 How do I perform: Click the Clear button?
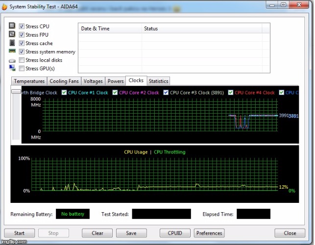tap(97, 233)
